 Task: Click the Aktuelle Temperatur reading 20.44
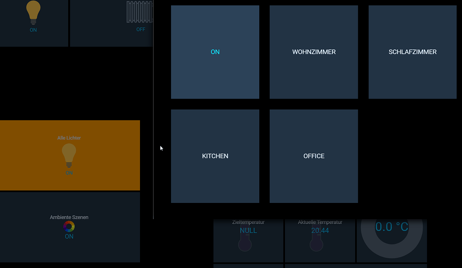[x=320, y=230]
